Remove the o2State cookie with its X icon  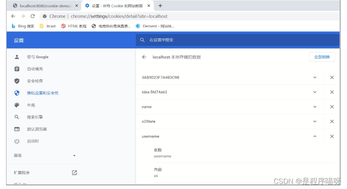pos(332,121)
